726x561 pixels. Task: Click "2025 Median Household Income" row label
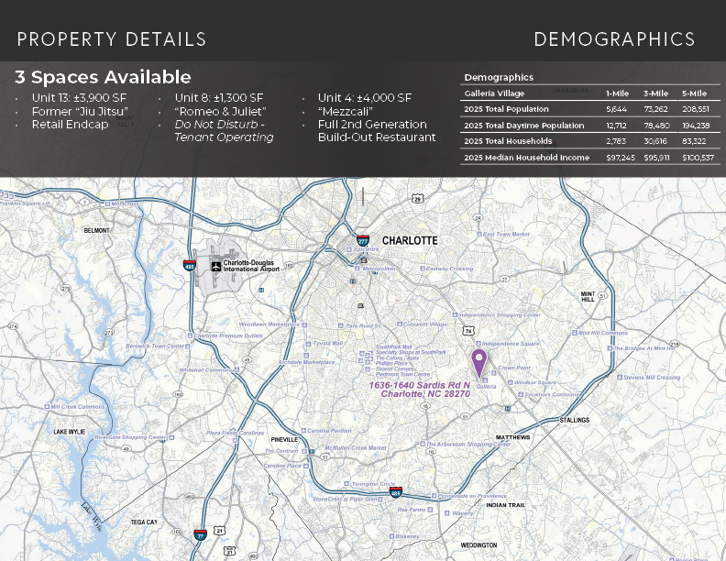click(x=526, y=158)
